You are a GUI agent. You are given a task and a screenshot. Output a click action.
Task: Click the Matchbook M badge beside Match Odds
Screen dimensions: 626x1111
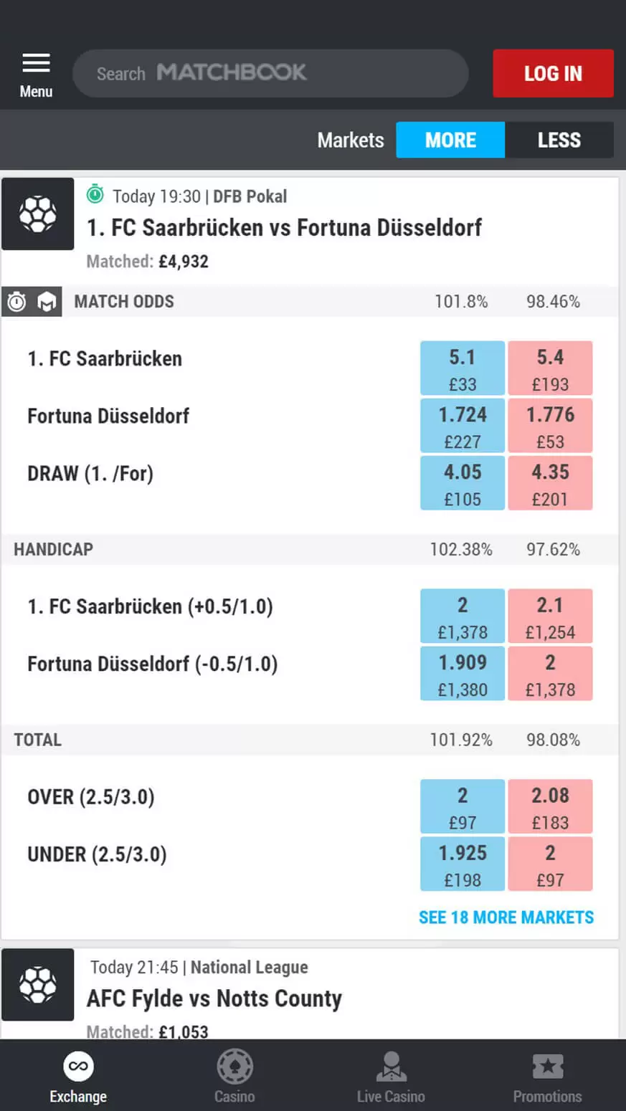(x=47, y=302)
